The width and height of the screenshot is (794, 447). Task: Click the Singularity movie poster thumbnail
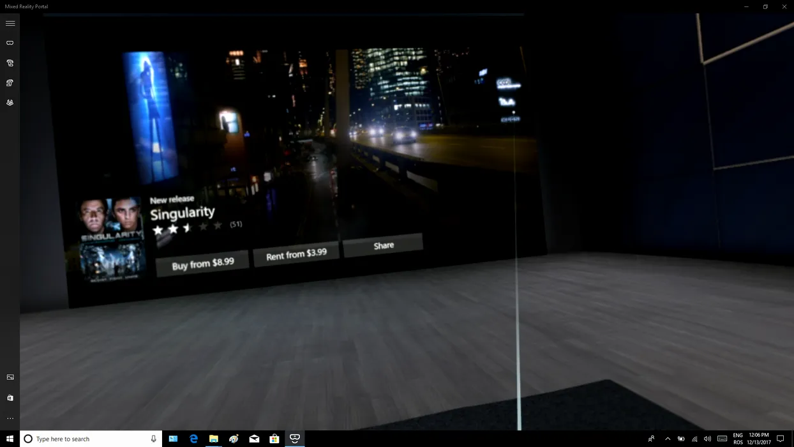pyautogui.click(x=111, y=239)
